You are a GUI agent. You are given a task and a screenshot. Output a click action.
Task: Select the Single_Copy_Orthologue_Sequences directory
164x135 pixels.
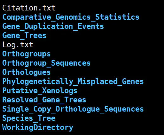(73, 109)
